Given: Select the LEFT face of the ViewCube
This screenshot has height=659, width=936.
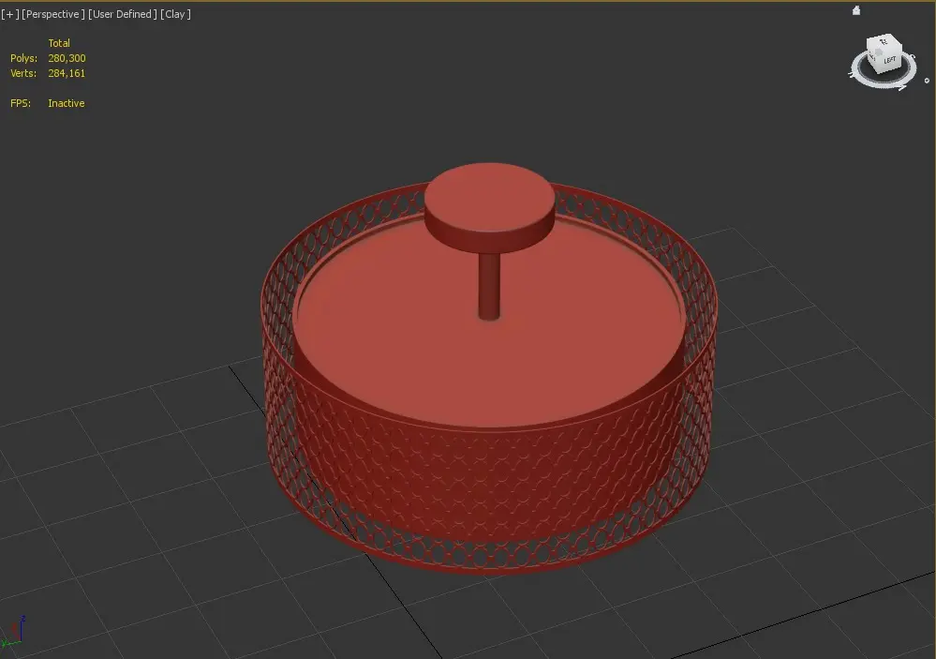Looking at the screenshot, I should pos(889,60).
